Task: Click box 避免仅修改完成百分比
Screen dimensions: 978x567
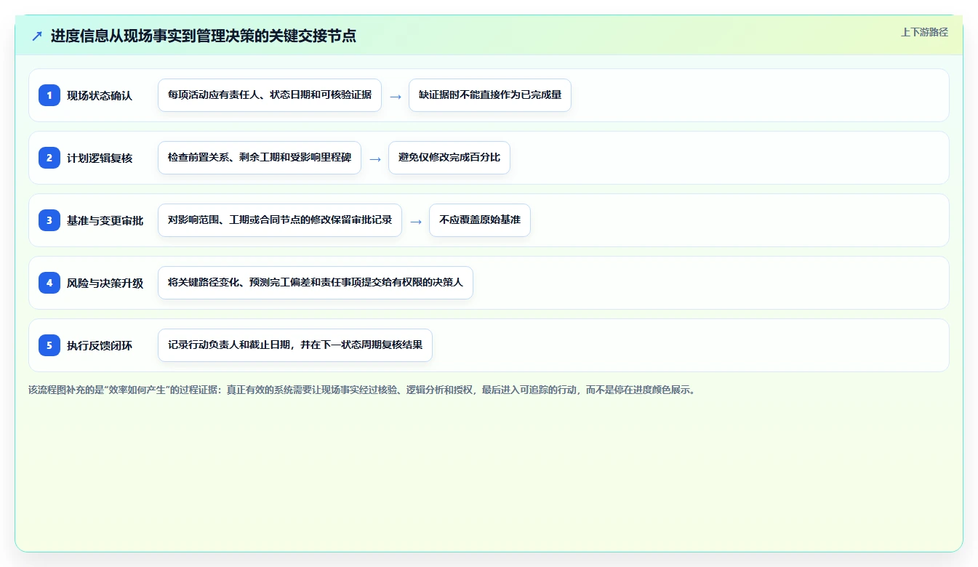Action: (x=449, y=158)
